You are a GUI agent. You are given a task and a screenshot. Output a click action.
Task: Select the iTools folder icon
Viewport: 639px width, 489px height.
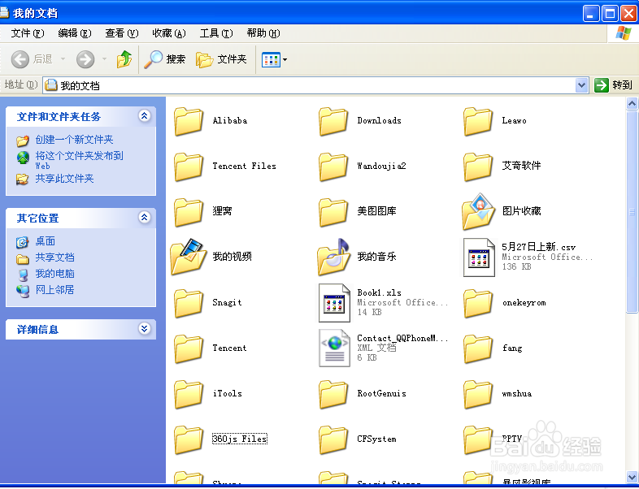tap(189, 394)
